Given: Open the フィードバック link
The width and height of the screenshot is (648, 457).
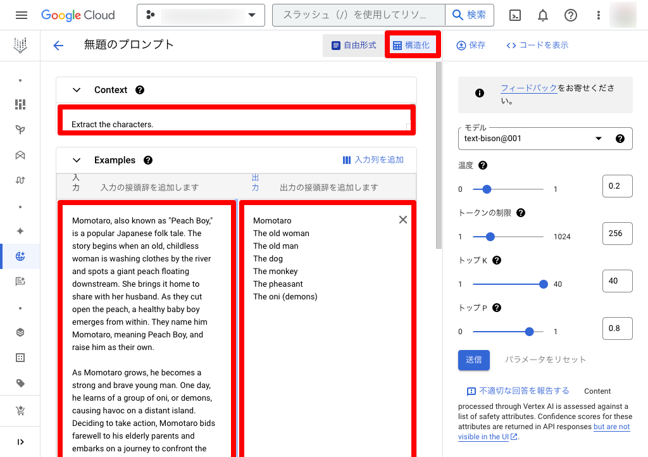Looking at the screenshot, I should (x=528, y=89).
